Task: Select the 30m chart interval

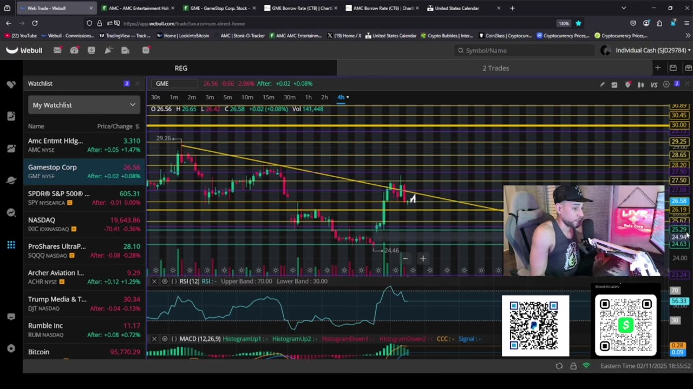Action: click(290, 97)
